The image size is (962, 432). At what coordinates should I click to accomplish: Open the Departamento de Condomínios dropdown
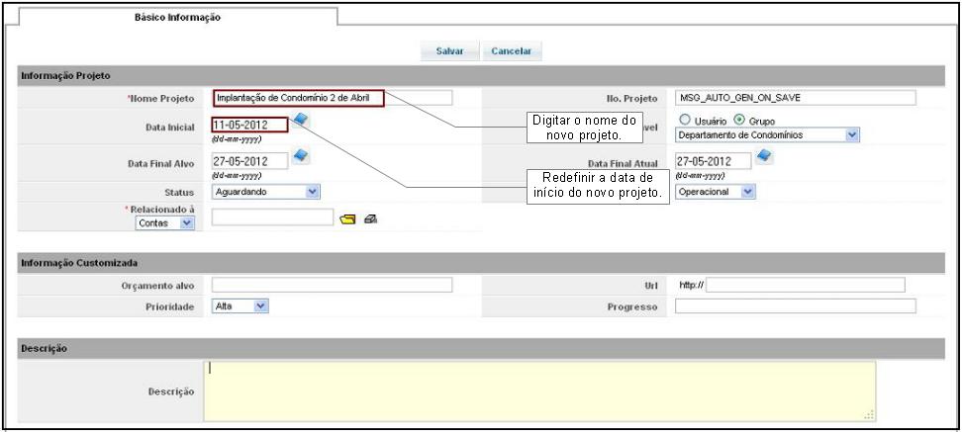[767, 134]
